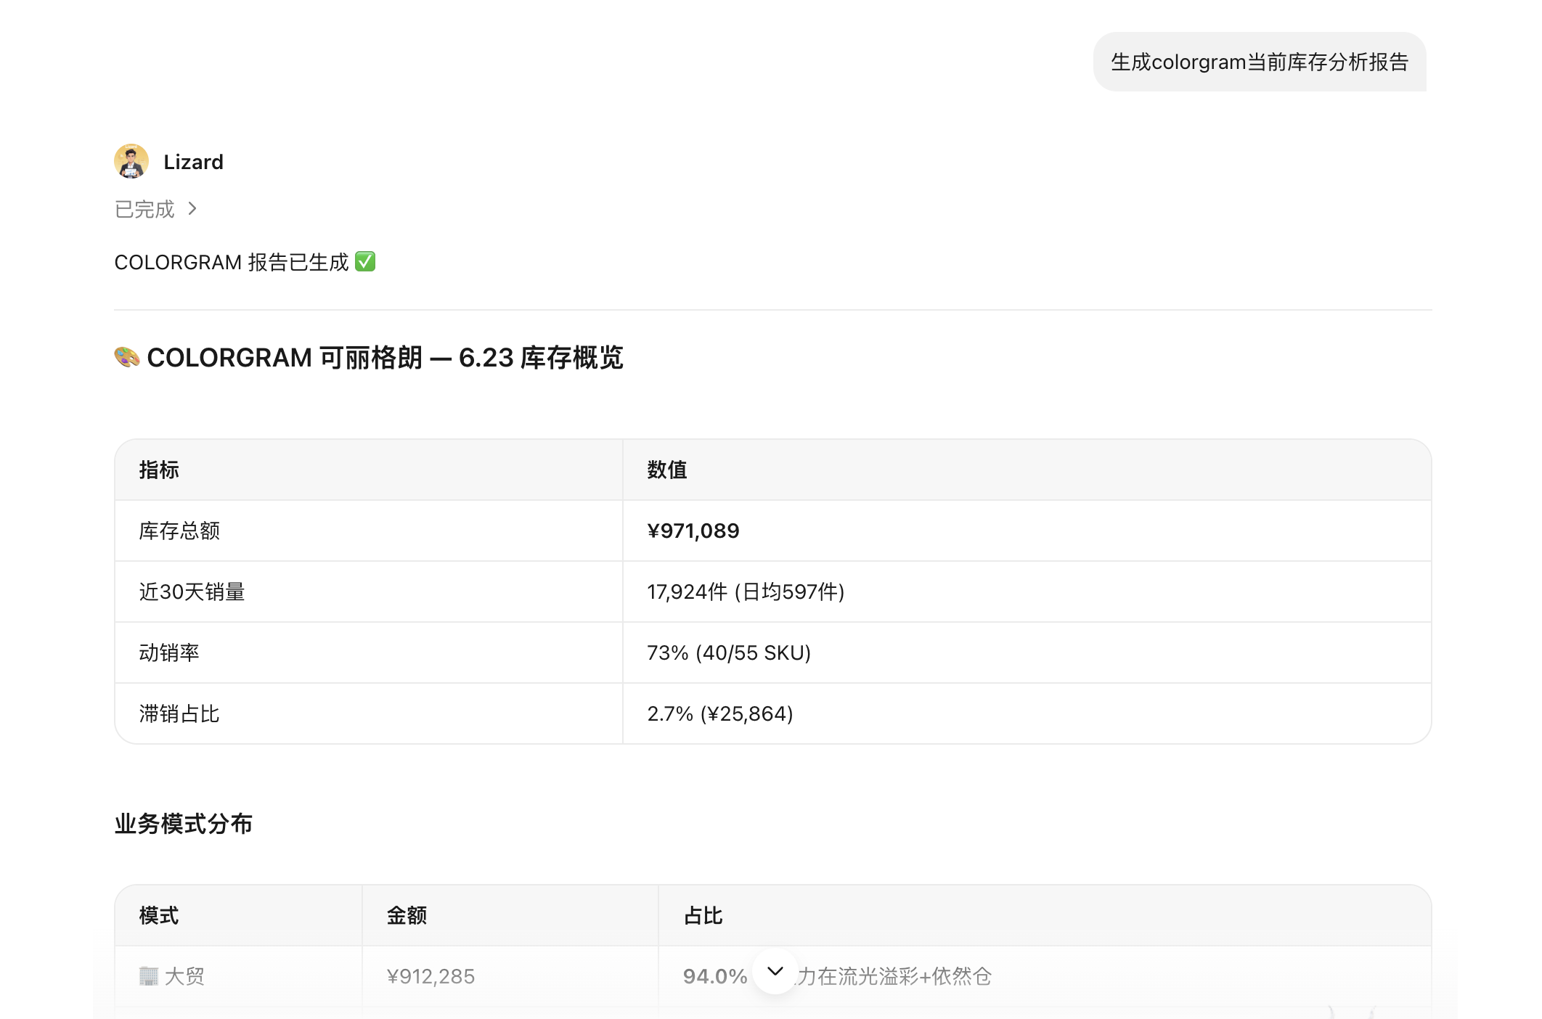Click the 金额 column header
This screenshot has width=1542, height=1019.
click(x=407, y=915)
